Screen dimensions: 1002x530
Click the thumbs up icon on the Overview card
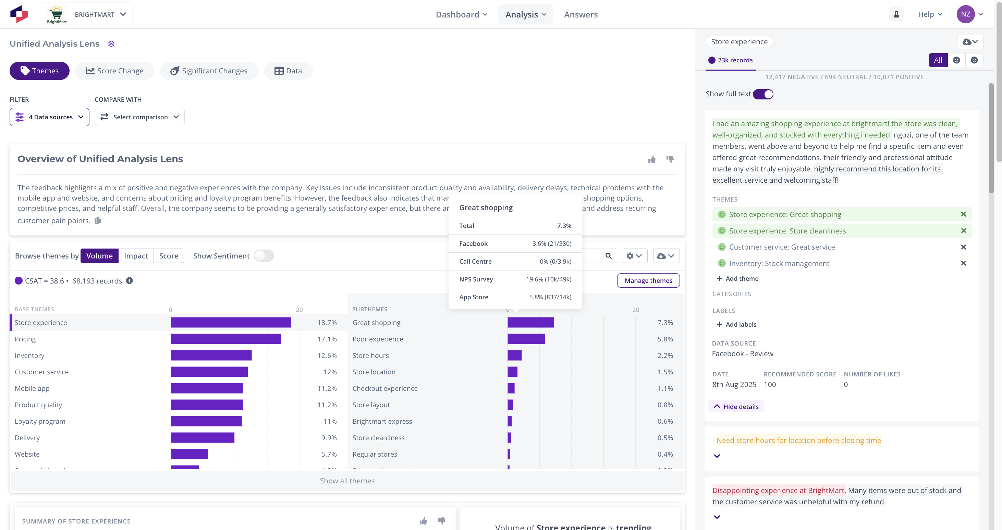tap(652, 159)
